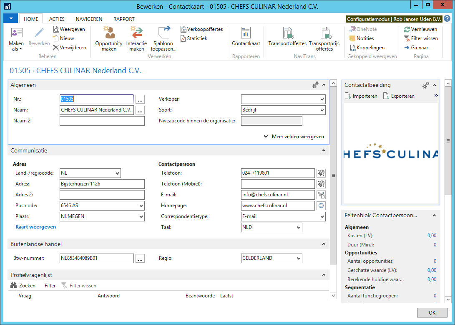Open the Plaats dropdown
The width and height of the screenshot is (455, 325).
[141, 216]
